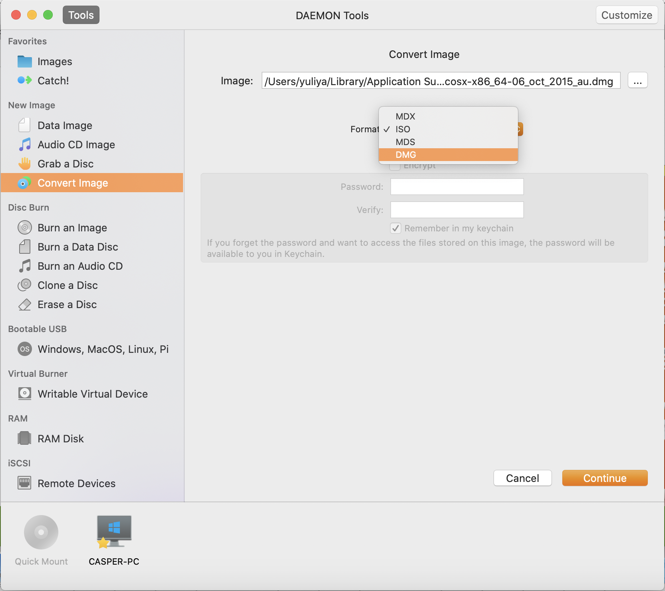665x591 pixels.
Task: Select the Burn a Data Disc icon
Action: point(24,247)
